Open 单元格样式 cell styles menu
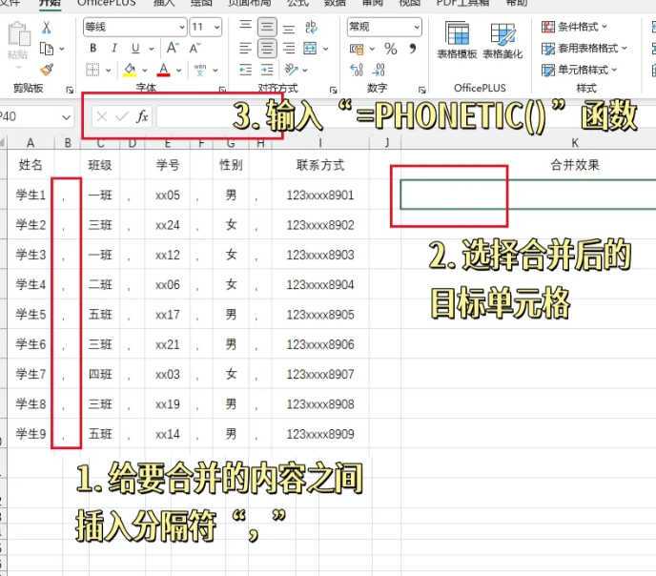The image size is (656, 576). click(579, 70)
